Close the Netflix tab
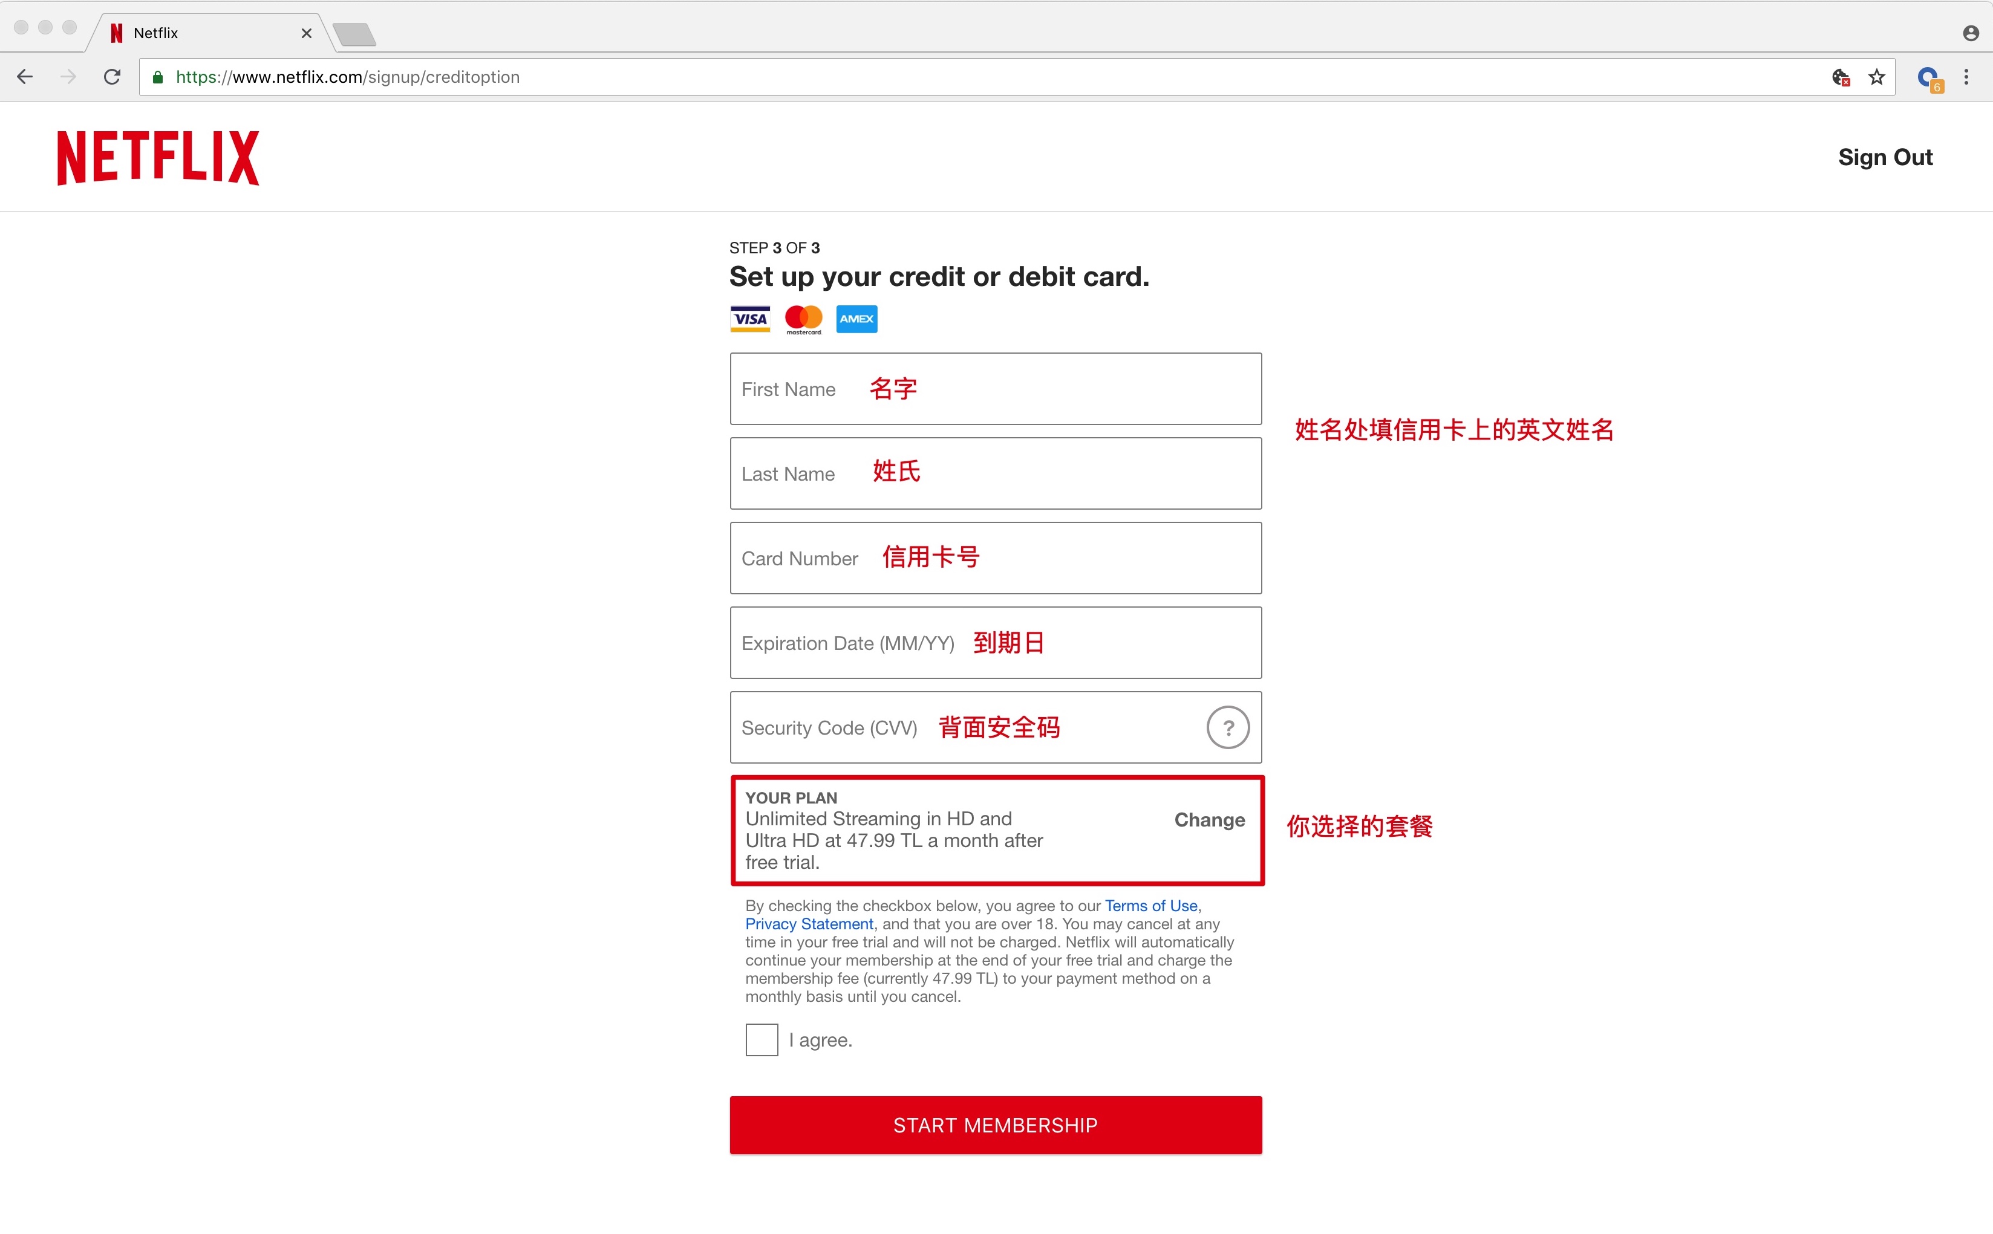 (306, 33)
